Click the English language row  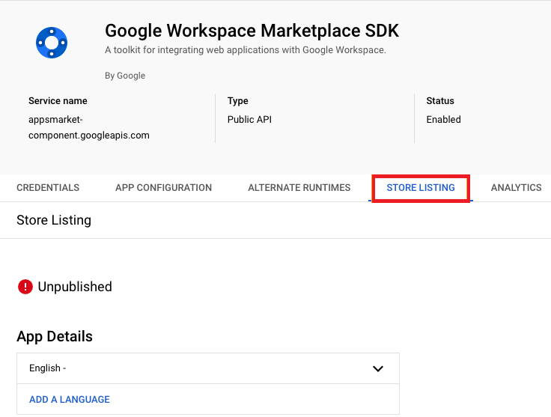coord(208,368)
